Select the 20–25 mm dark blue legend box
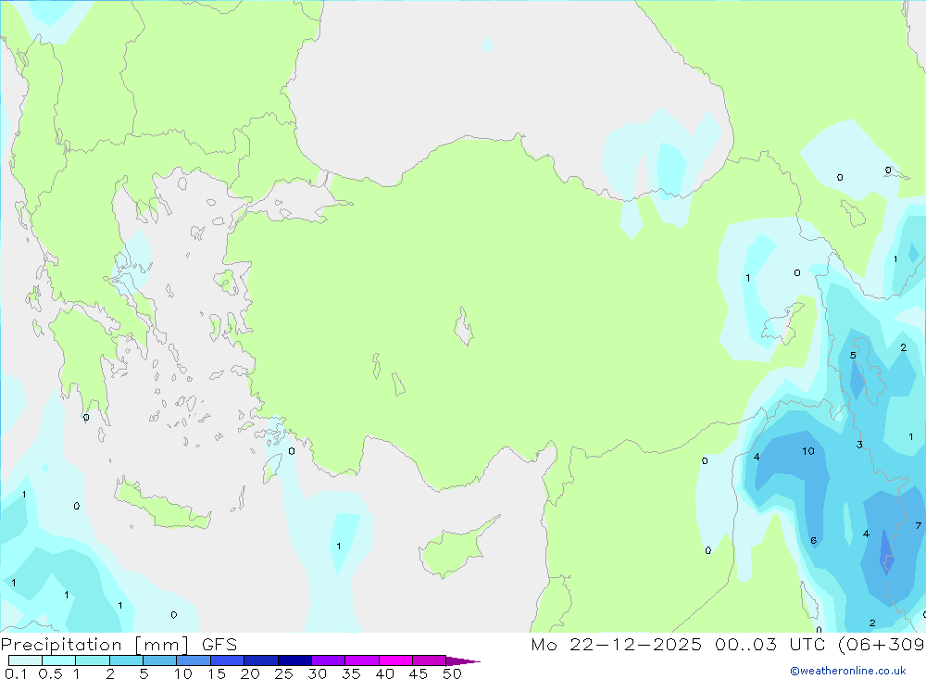 (x=260, y=660)
